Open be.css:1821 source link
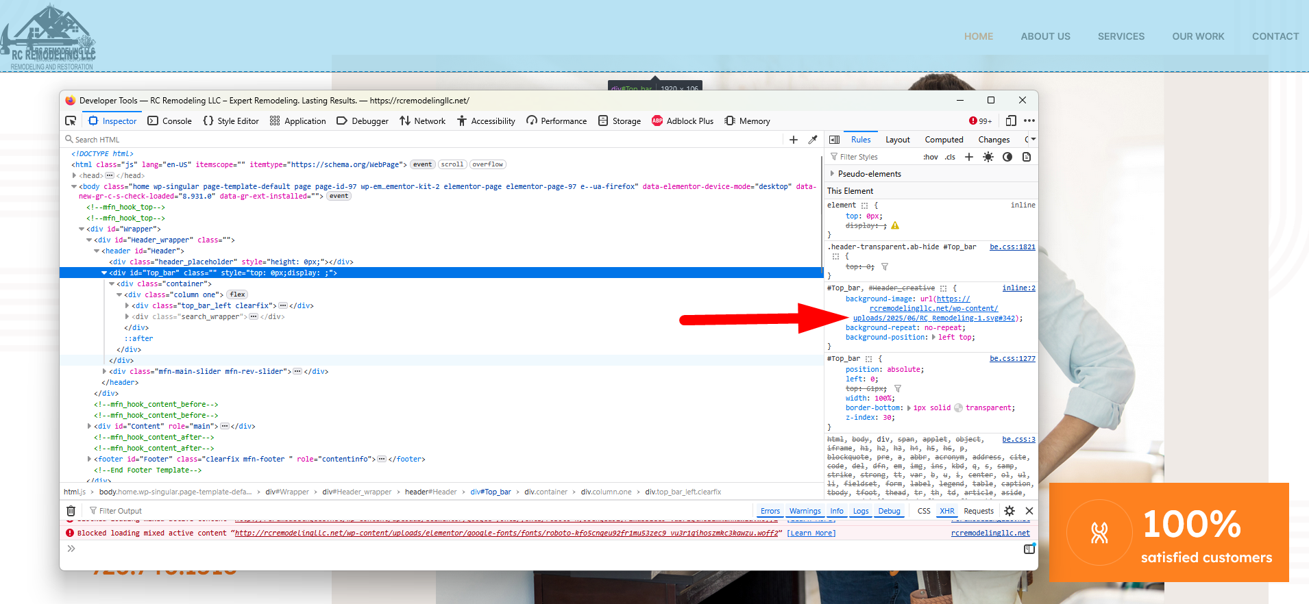This screenshot has width=1309, height=604. [x=1012, y=247]
